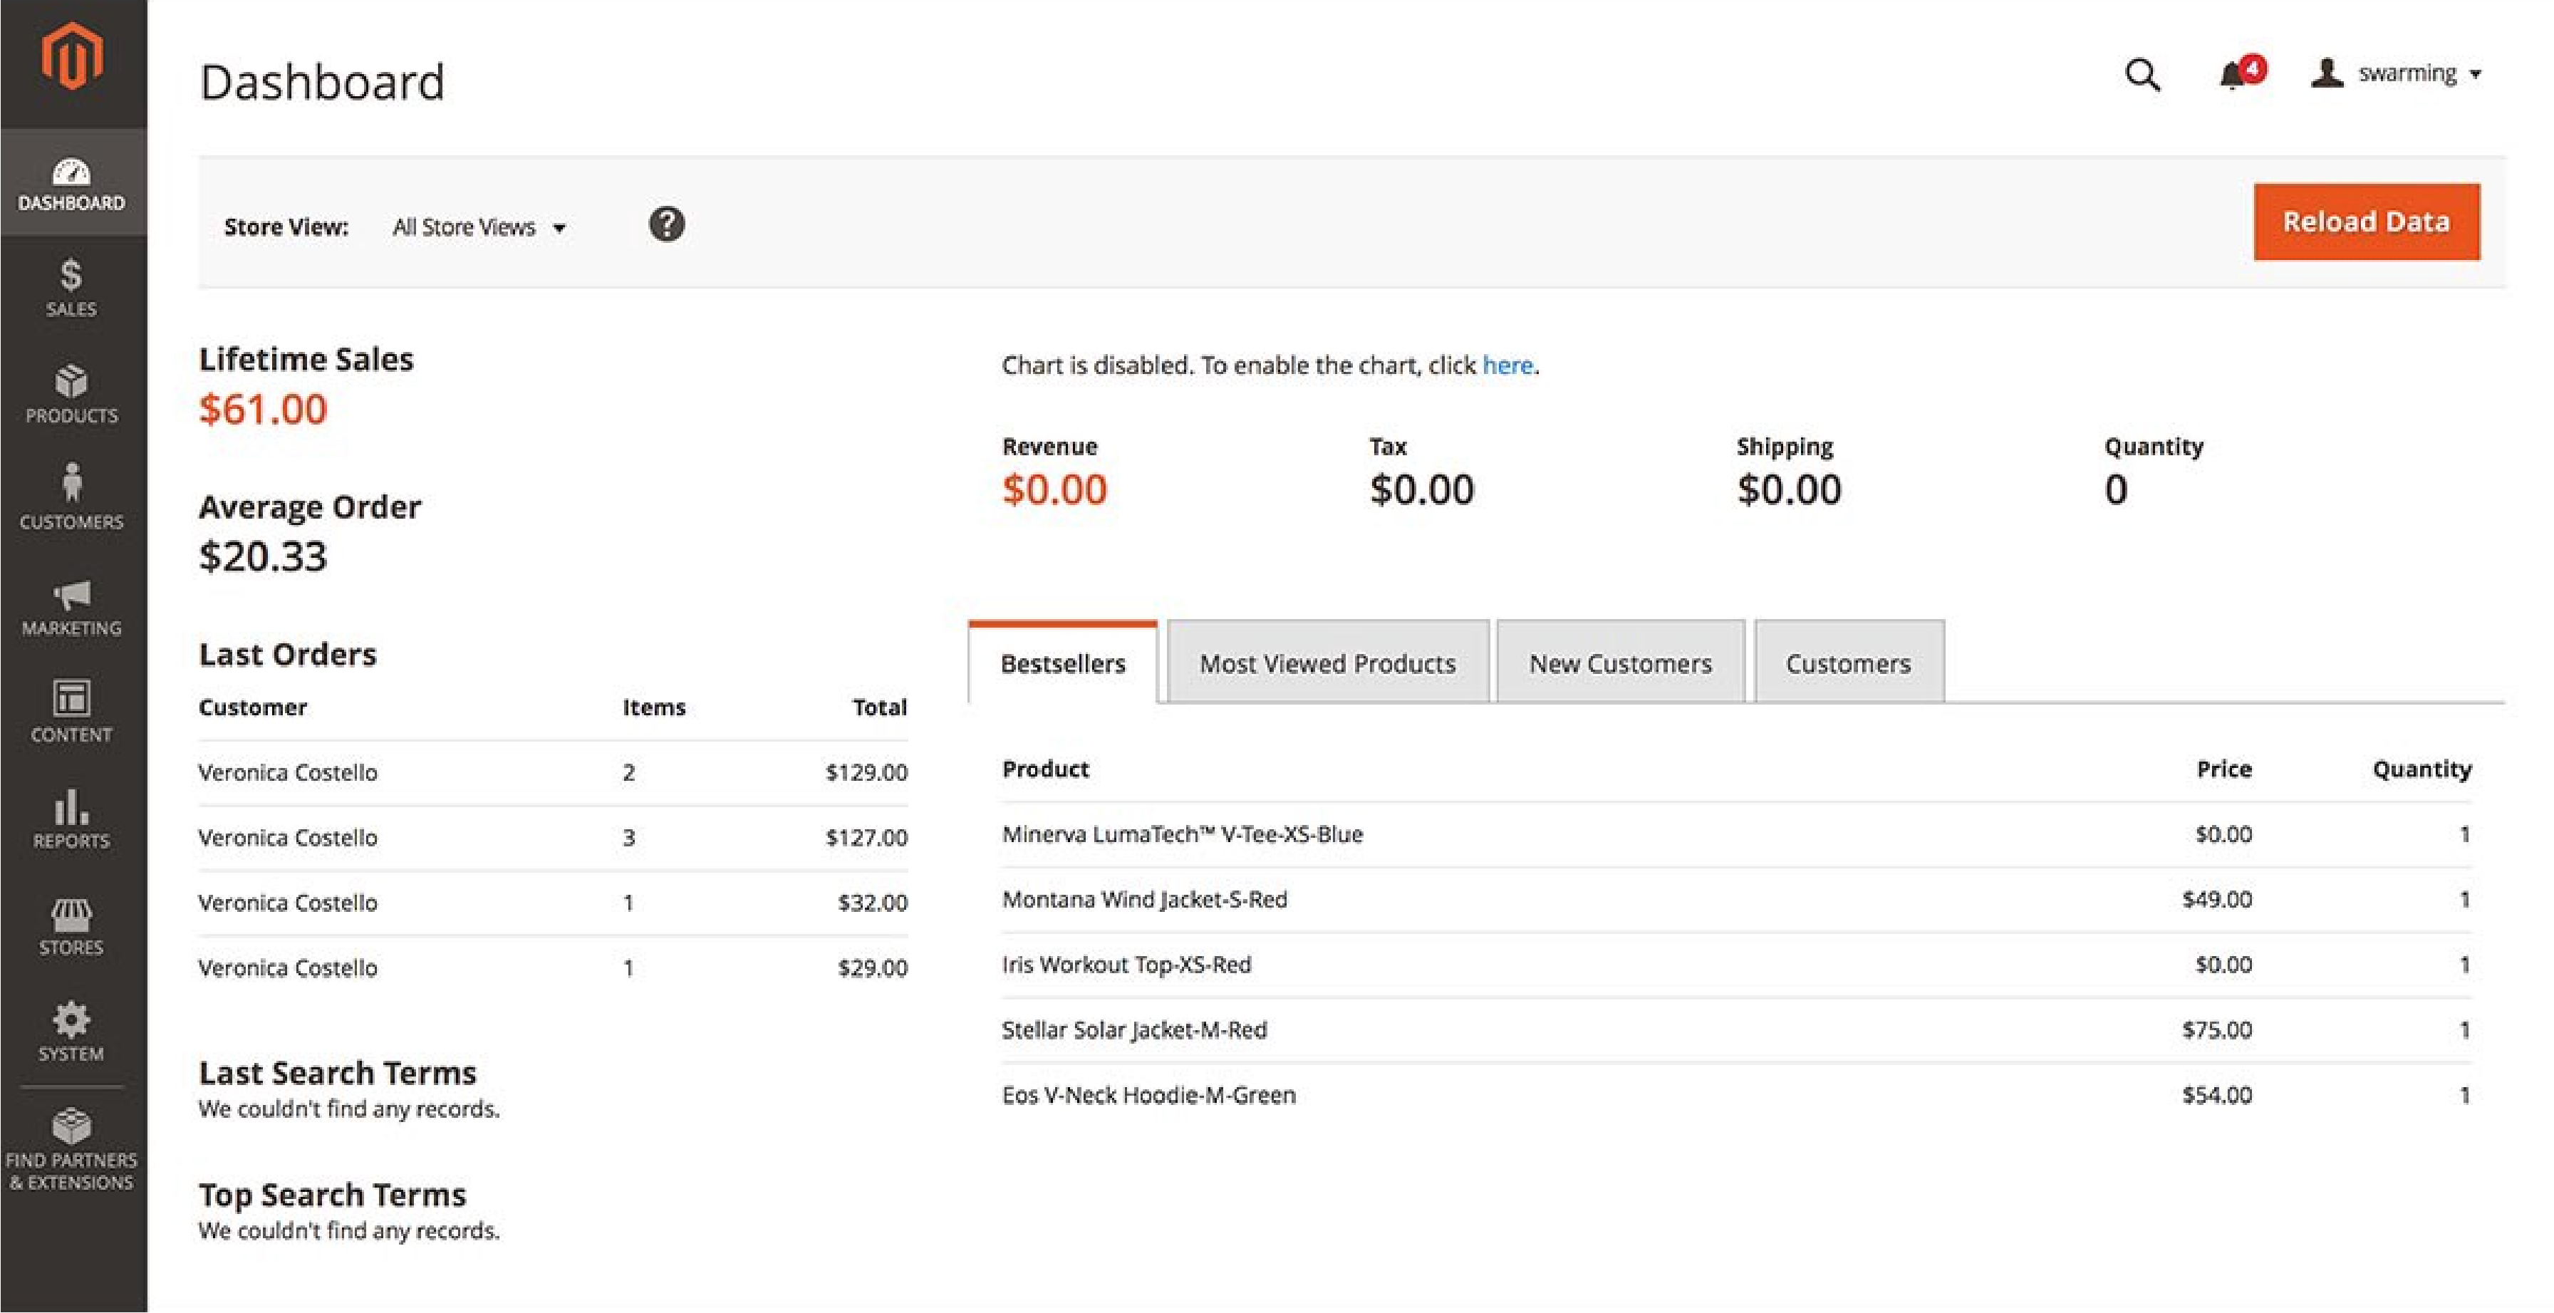Click the search icon in top navigation
Screen dimensions: 2554x1313
2142,71
